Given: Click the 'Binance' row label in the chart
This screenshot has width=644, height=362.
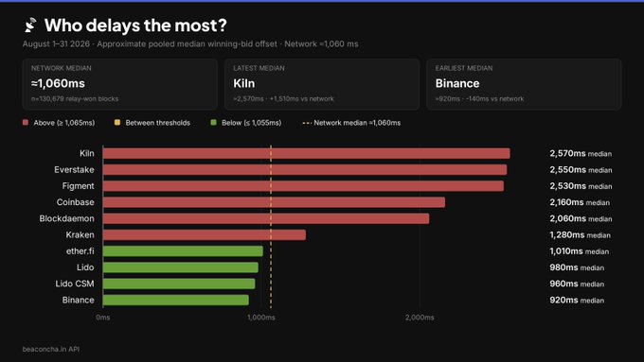Looking at the screenshot, I should pyautogui.click(x=78, y=301).
